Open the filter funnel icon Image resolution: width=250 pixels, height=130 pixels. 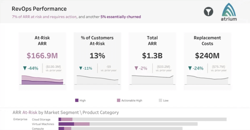[x=208, y=12]
